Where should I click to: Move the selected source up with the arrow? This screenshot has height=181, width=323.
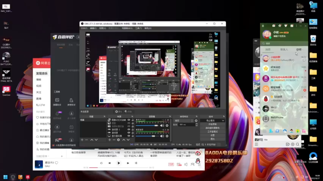[124, 140]
